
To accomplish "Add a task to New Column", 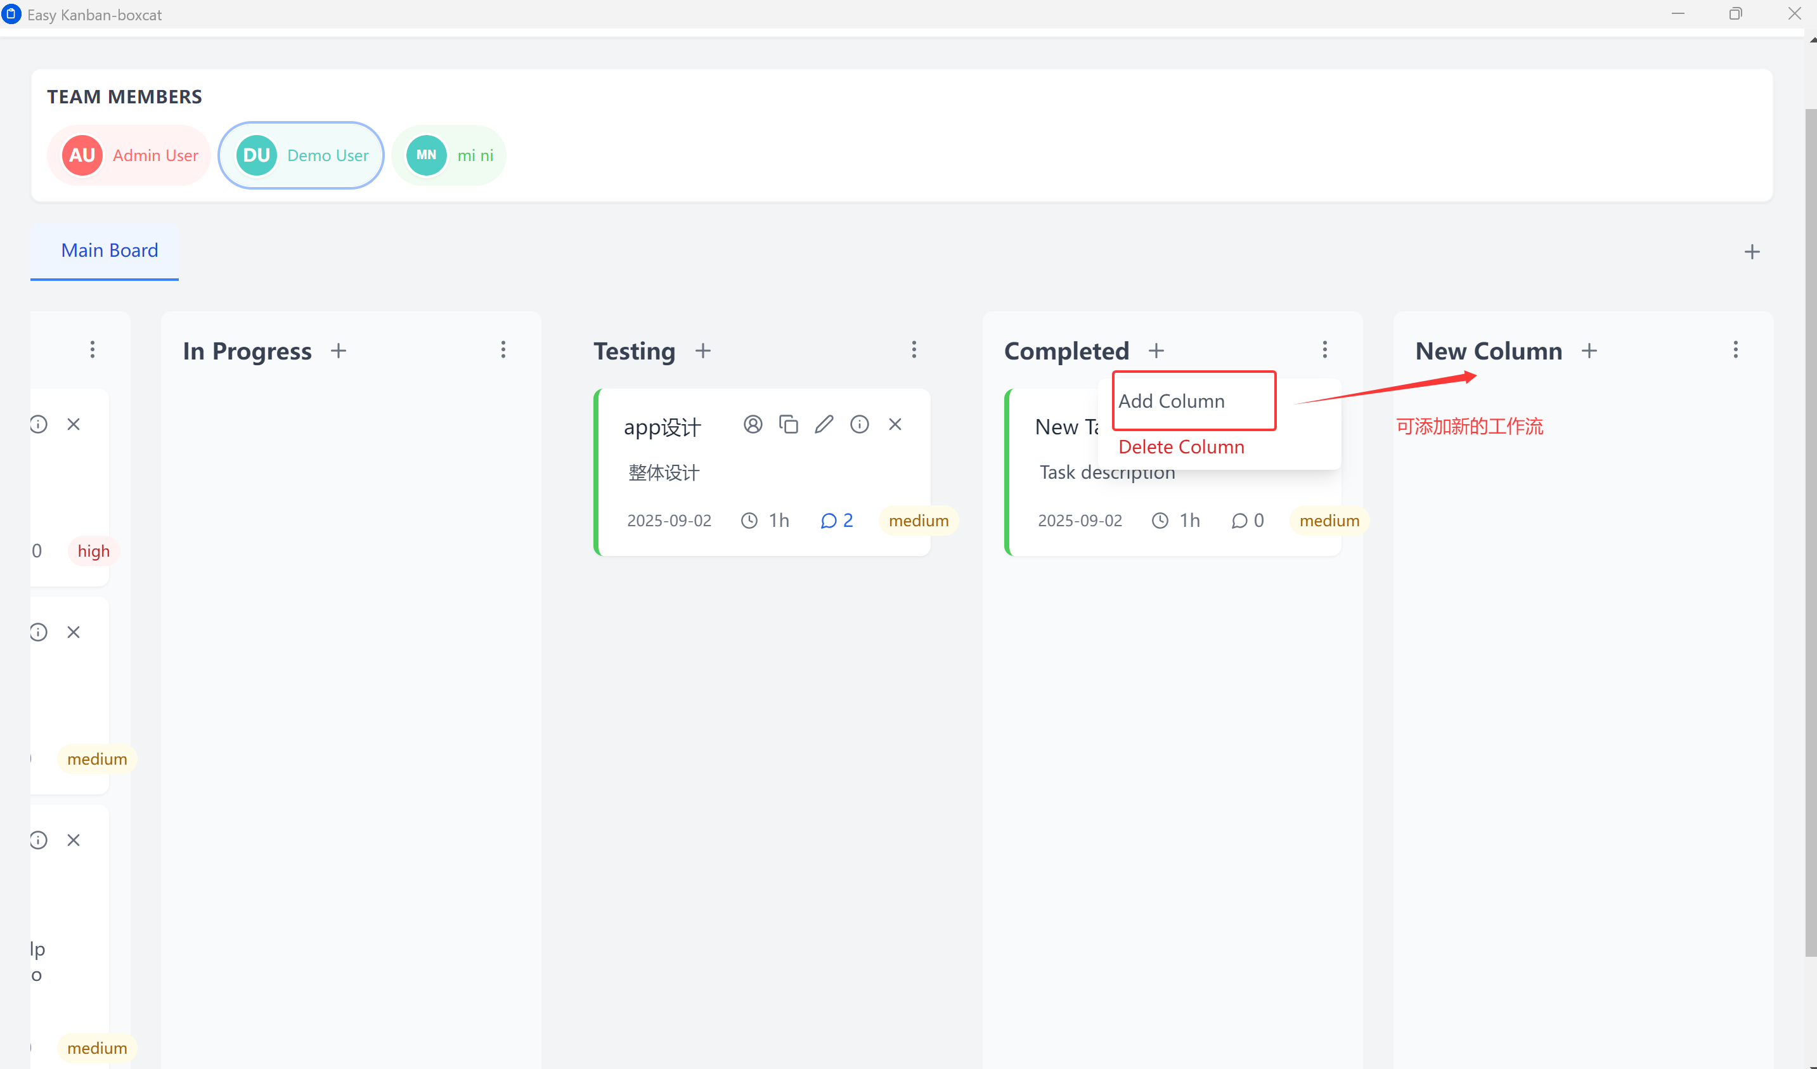I will coord(1589,351).
